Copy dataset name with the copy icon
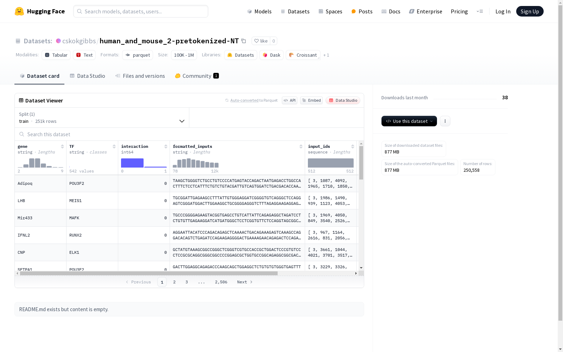This screenshot has width=563, height=352. pyautogui.click(x=243, y=41)
